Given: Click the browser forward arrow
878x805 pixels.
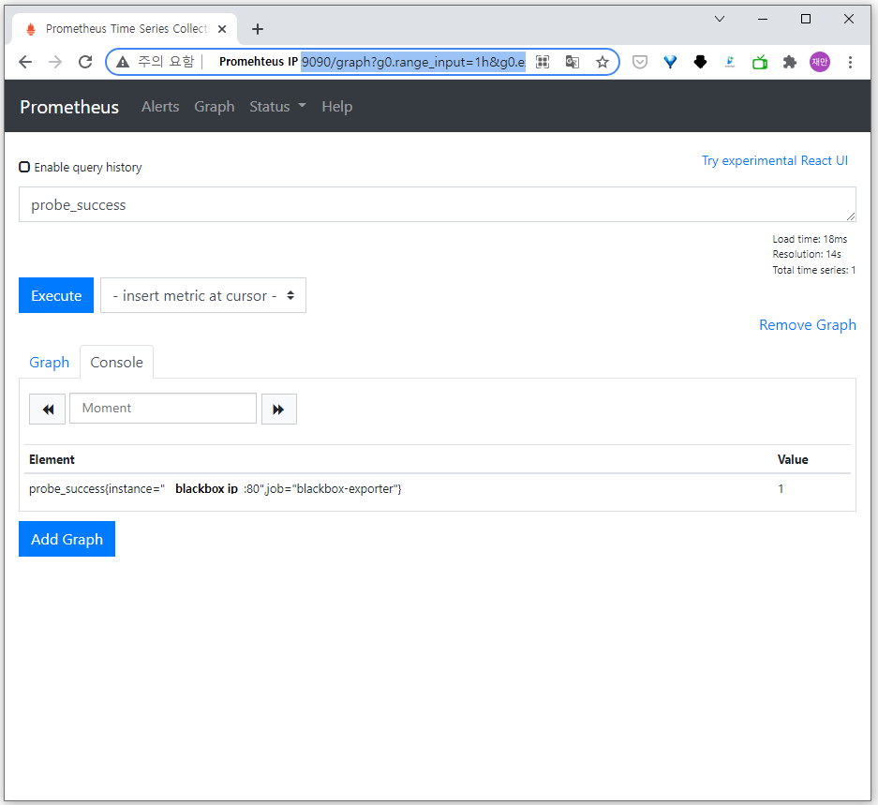Looking at the screenshot, I should click(55, 62).
